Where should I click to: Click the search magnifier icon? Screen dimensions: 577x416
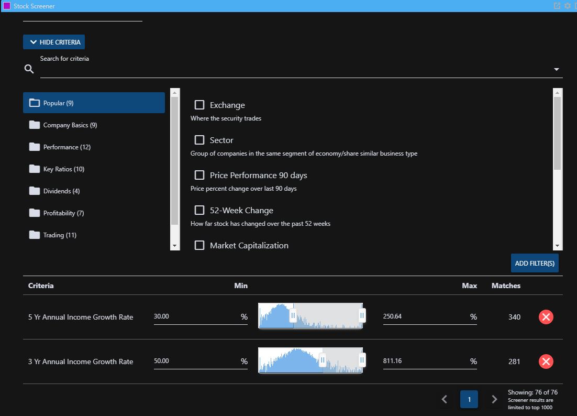29,69
